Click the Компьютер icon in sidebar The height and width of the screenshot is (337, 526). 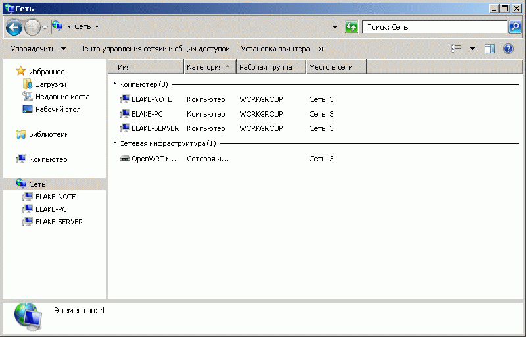[21, 159]
